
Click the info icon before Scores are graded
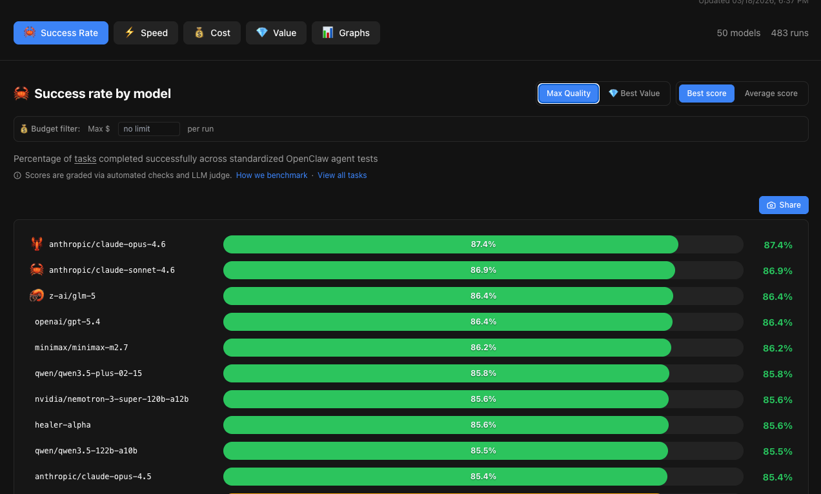(17, 175)
